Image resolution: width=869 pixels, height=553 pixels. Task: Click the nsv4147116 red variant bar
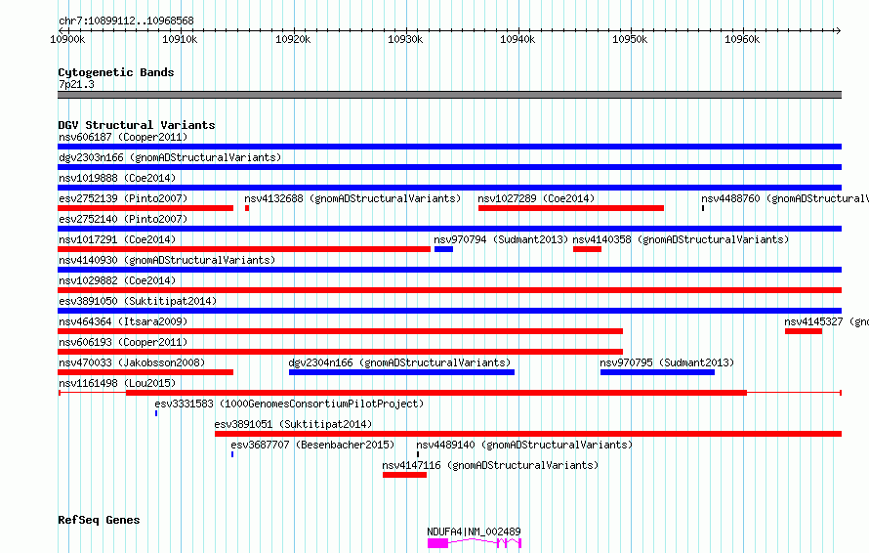point(404,475)
